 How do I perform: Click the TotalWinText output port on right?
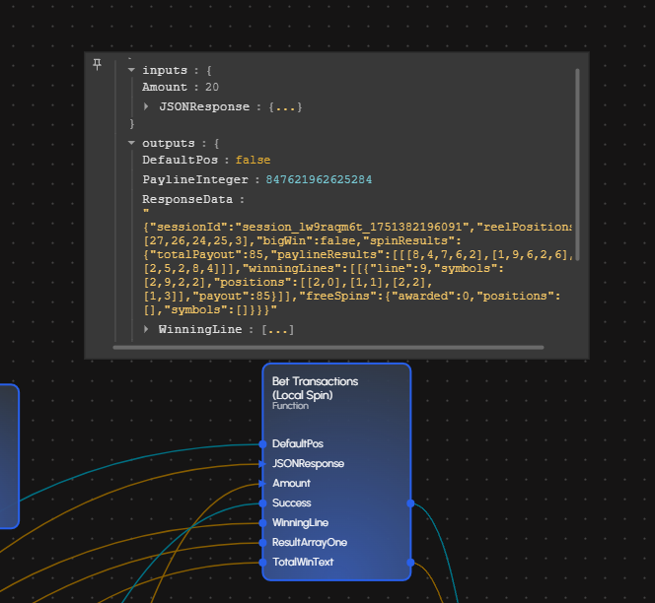pyautogui.click(x=410, y=563)
